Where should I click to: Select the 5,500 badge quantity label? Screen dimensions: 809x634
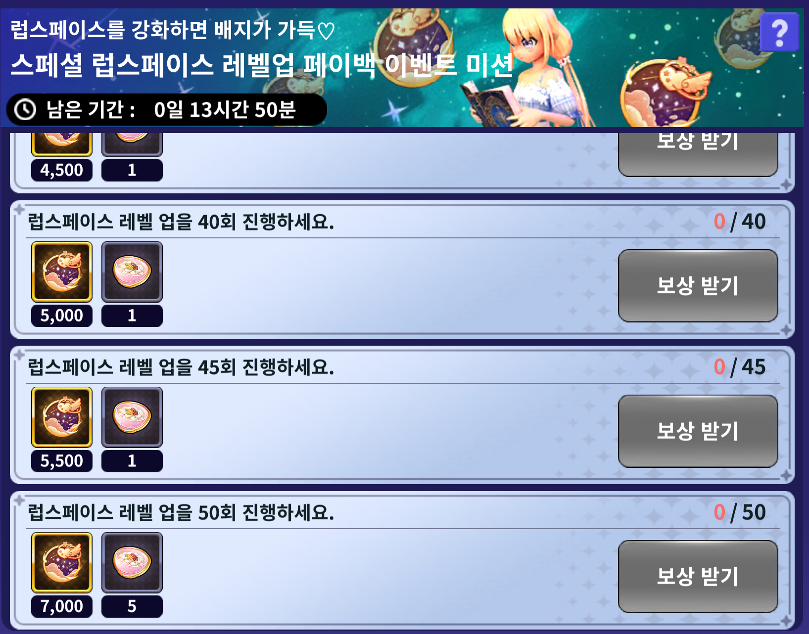pos(62,461)
